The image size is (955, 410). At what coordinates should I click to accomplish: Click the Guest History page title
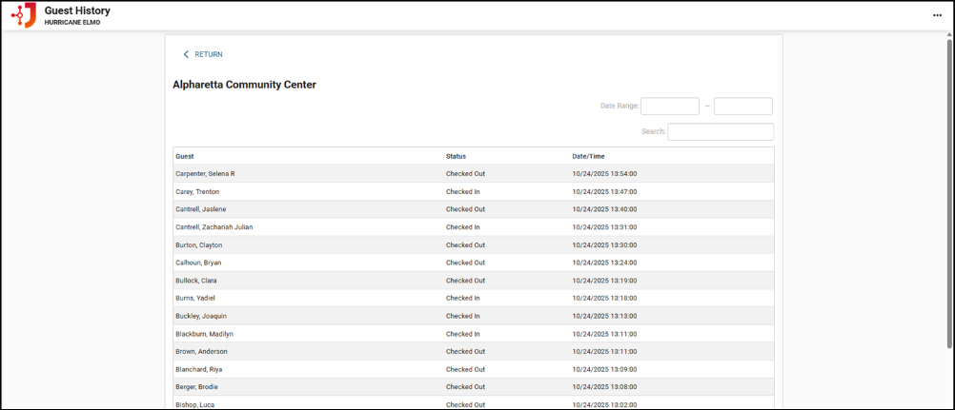click(77, 10)
